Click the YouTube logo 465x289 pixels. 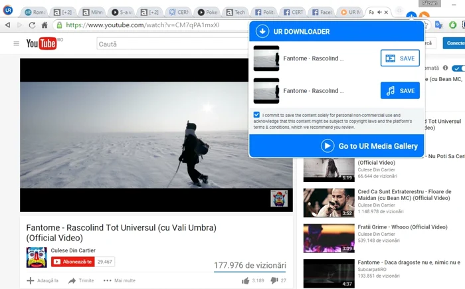pyautogui.click(x=41, y=44)
